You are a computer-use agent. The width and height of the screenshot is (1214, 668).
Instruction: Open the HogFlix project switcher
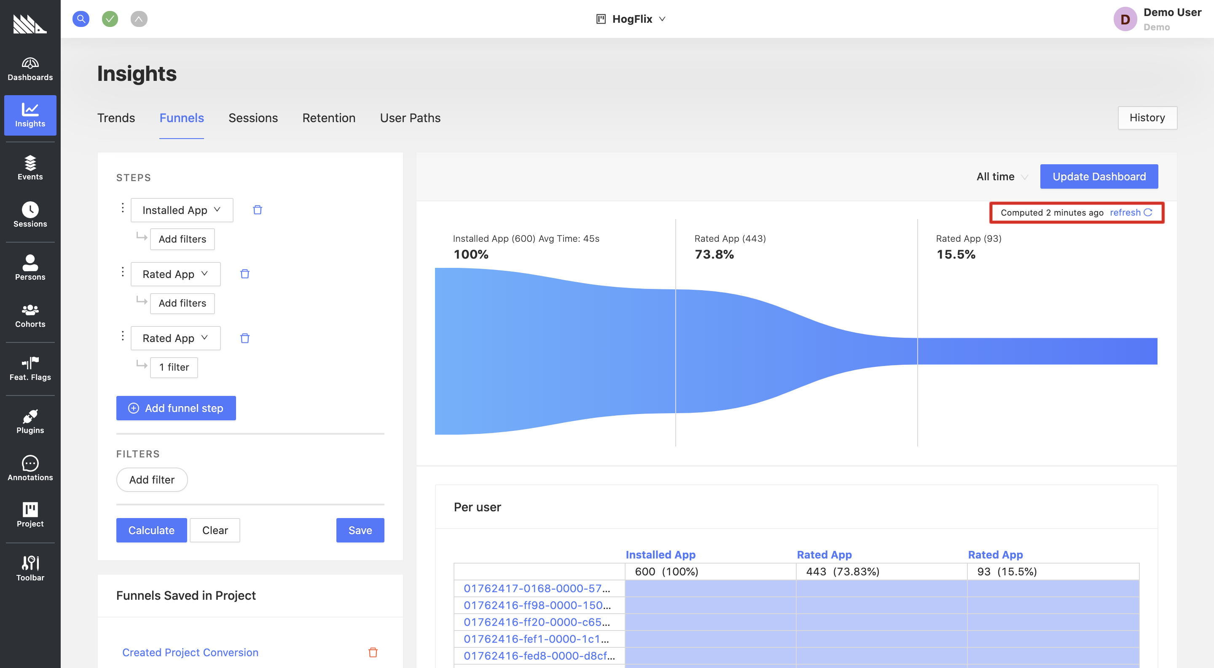[x=631, y=19]
